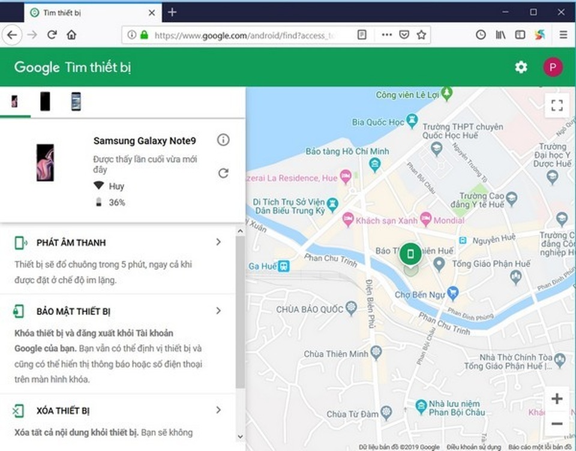
Task: Click the secure device lock icon
Action: pos(19,311)
